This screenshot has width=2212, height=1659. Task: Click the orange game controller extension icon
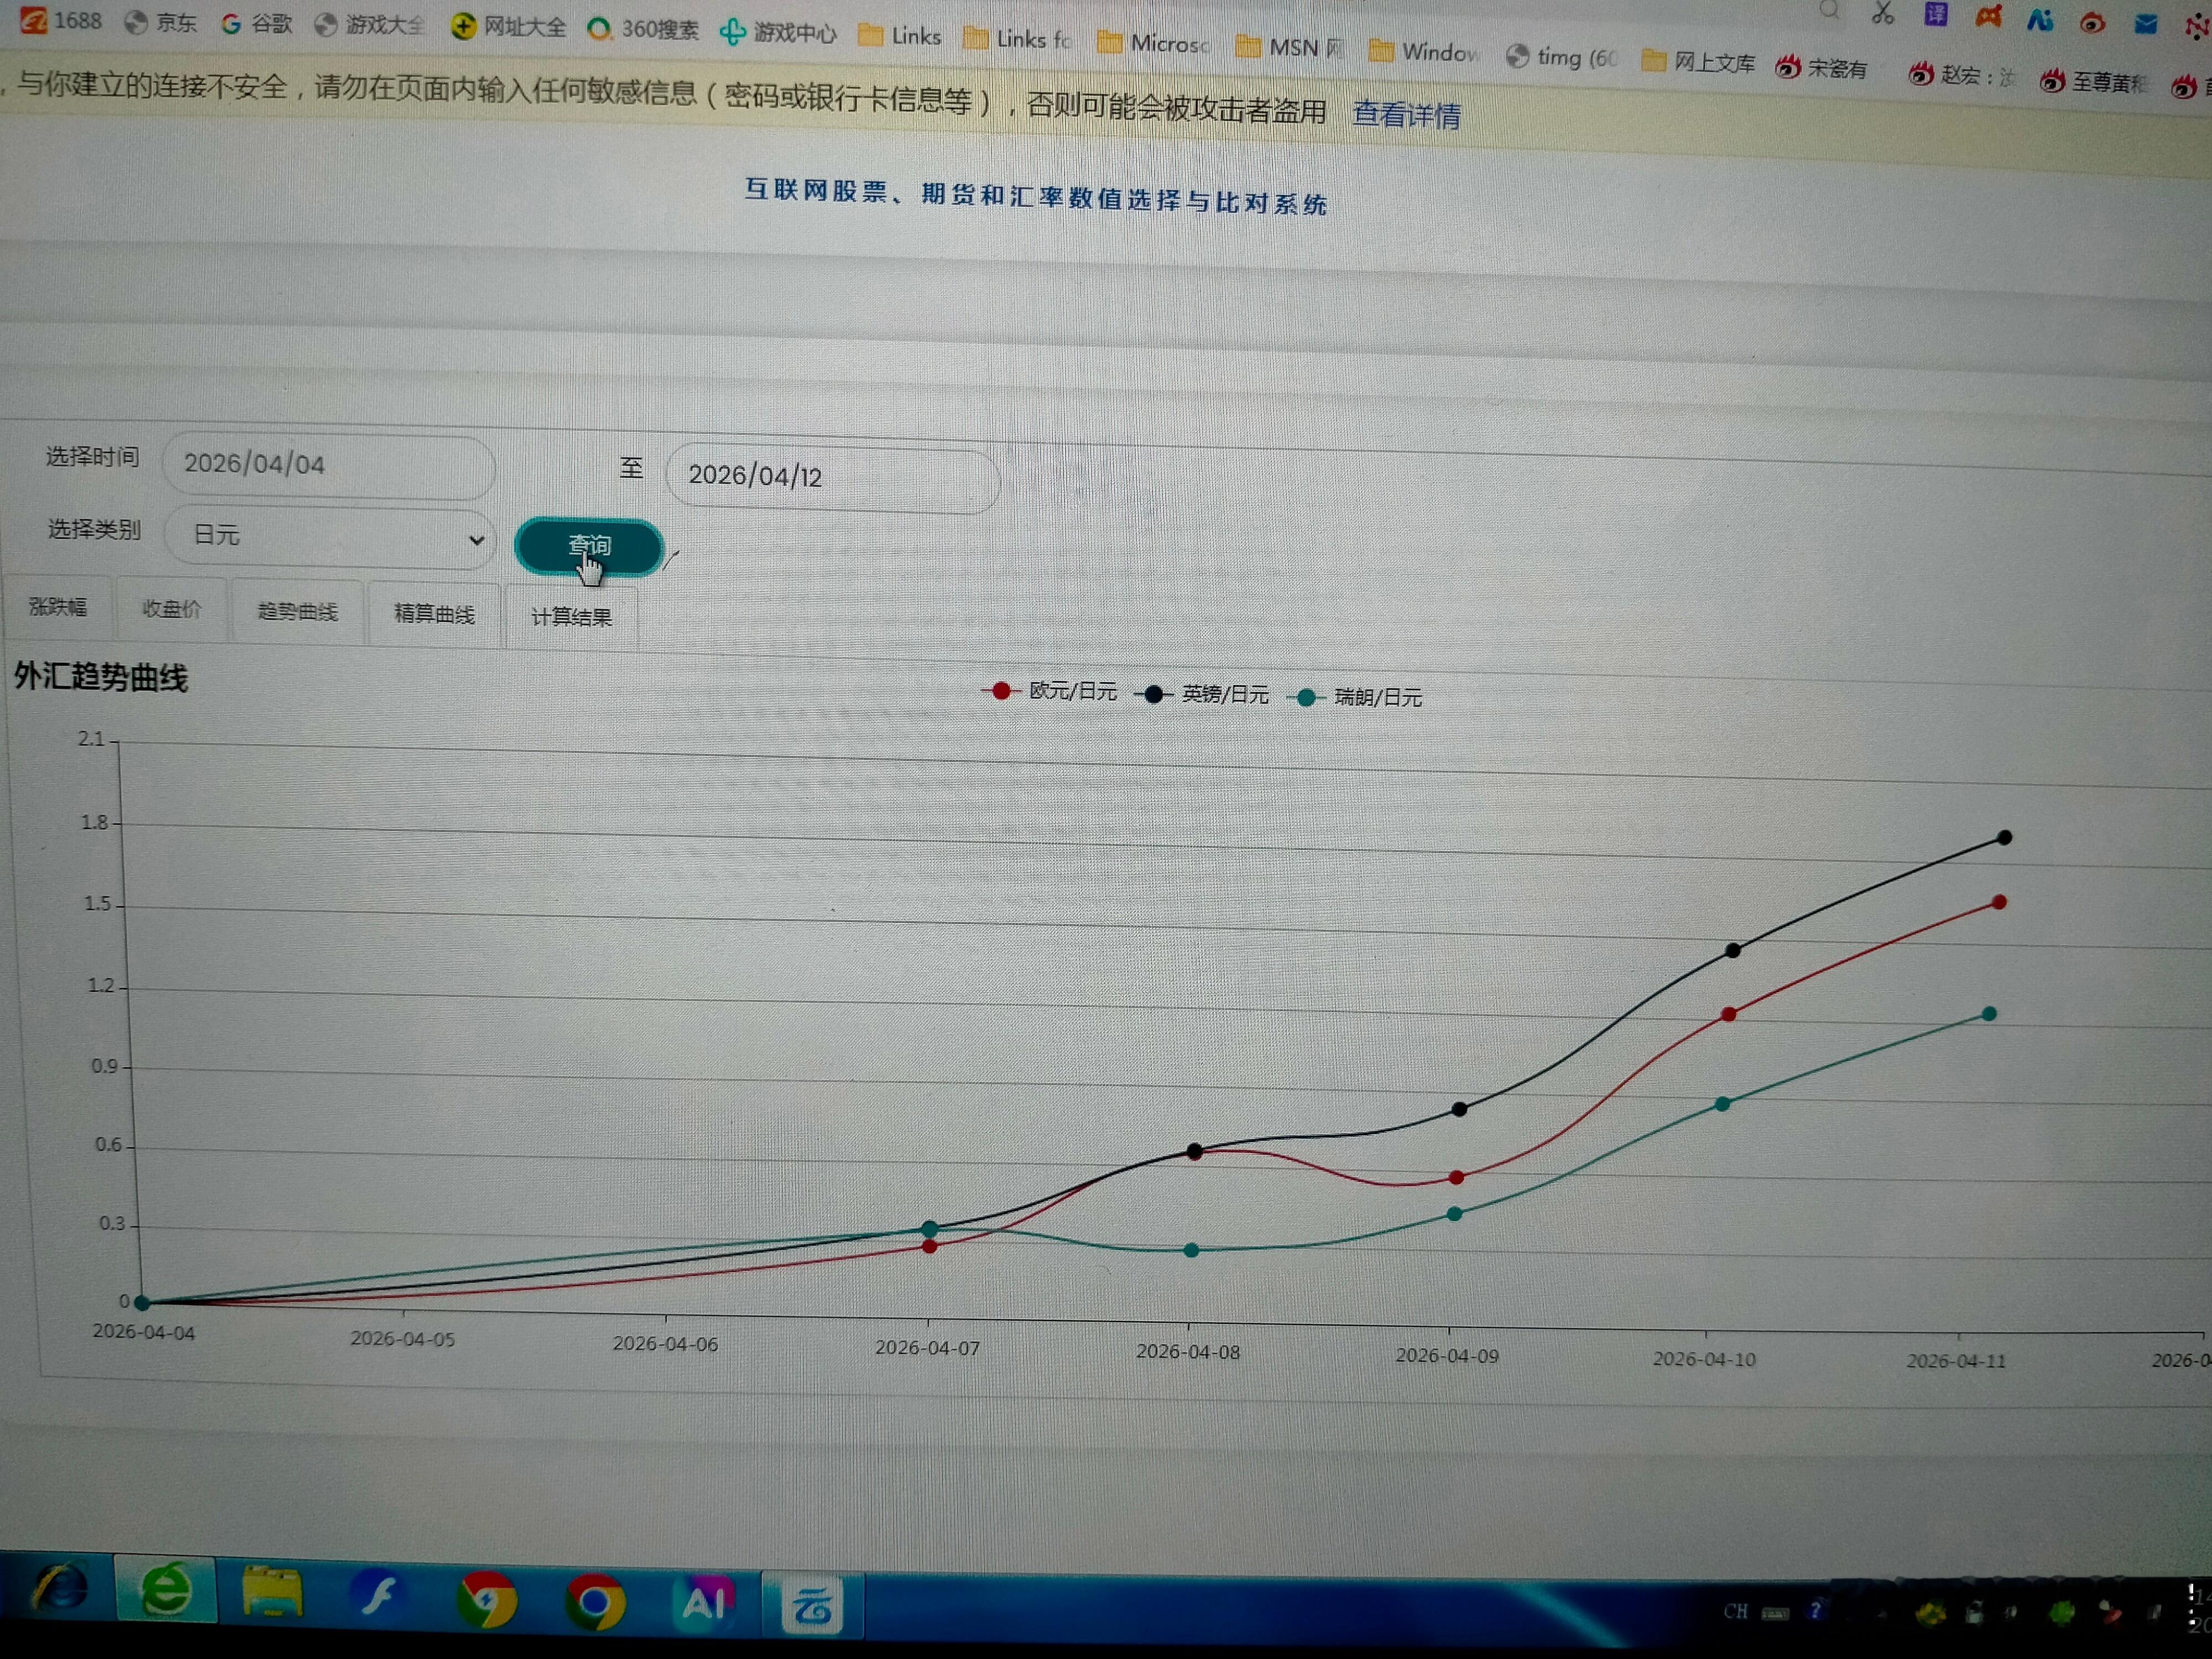coord(1988,17)
